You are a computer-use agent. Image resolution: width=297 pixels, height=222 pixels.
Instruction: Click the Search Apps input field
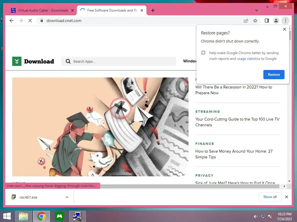pos(119,61)
